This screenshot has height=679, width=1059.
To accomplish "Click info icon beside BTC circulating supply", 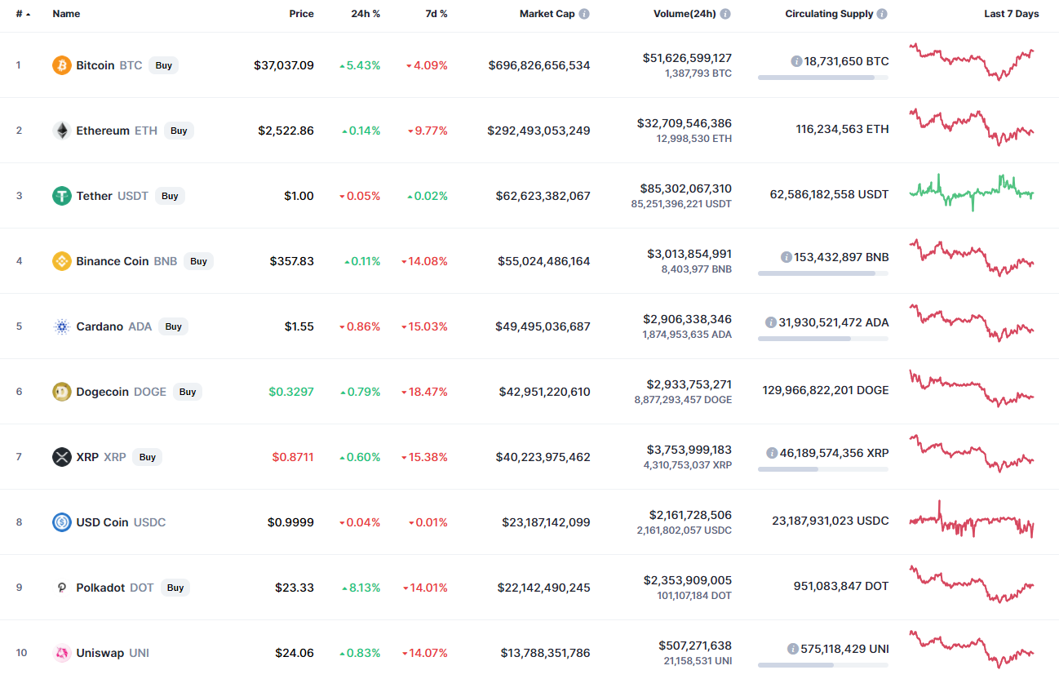I will pos(796,61).
